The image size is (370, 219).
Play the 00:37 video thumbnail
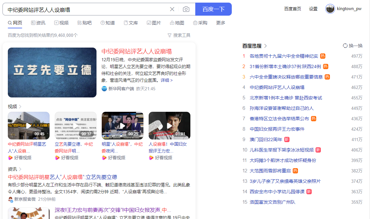[x=76, y=125]
